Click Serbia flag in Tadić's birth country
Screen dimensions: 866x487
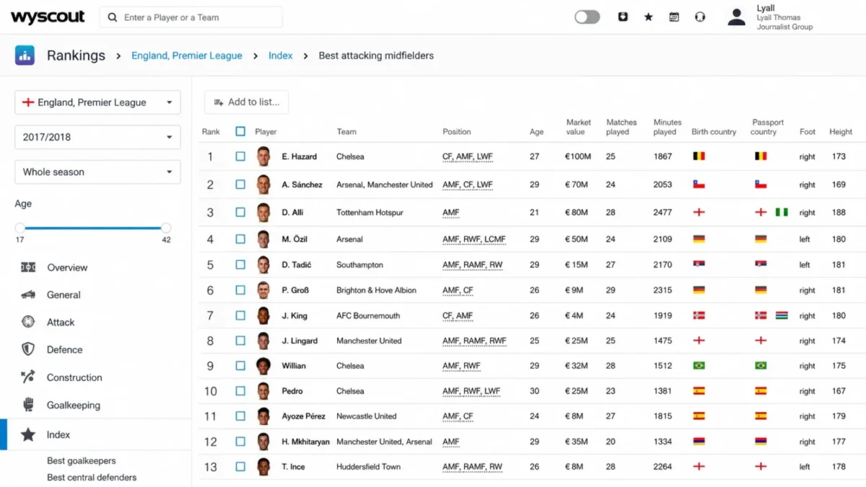tap(699, 265)
